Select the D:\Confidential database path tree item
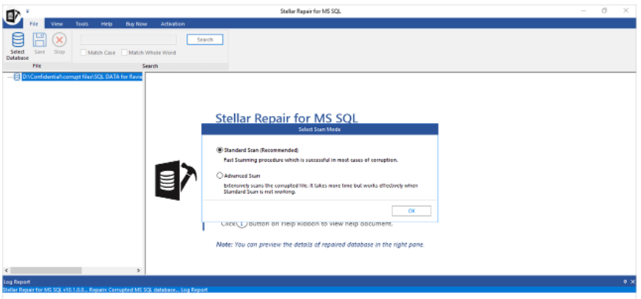Screen dimensions: 641x299 (x=82, y=77)
